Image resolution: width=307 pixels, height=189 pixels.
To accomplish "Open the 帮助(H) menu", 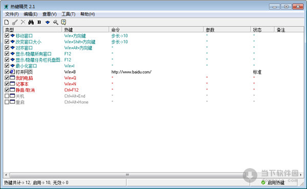I will pos(87,14).
